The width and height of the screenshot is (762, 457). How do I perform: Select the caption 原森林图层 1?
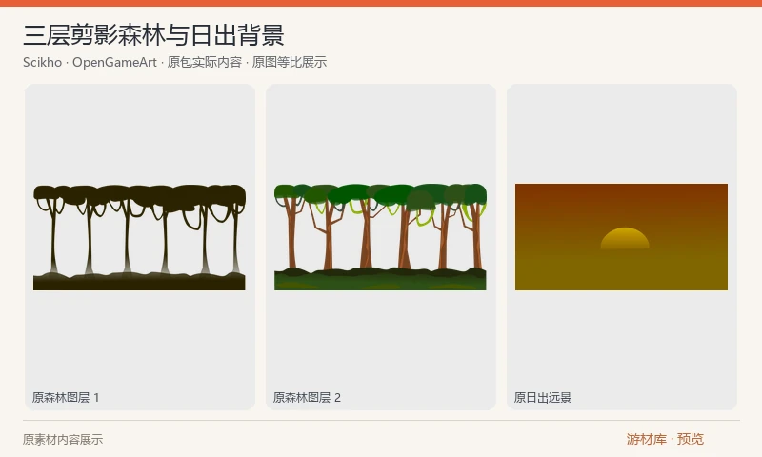pyautogui.click(x=66, y=398)
